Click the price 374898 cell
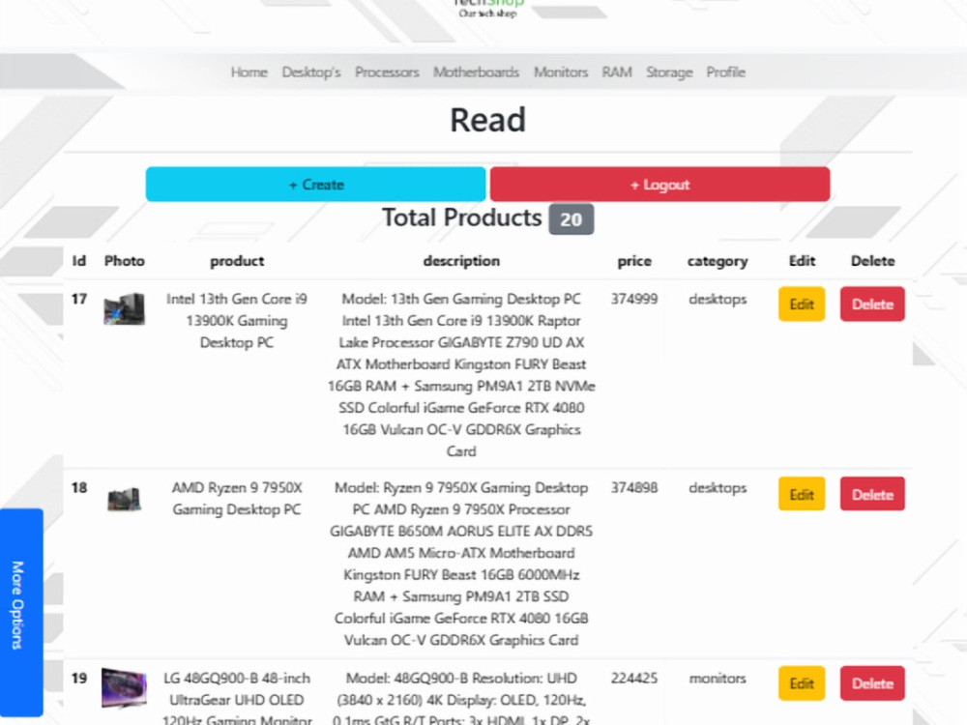Screen dimensions: 967x725 tap(634, 487)
